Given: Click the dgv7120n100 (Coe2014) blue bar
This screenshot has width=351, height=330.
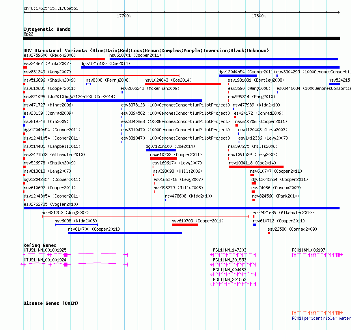Looking at the screenshot, I should coord(134,101).
